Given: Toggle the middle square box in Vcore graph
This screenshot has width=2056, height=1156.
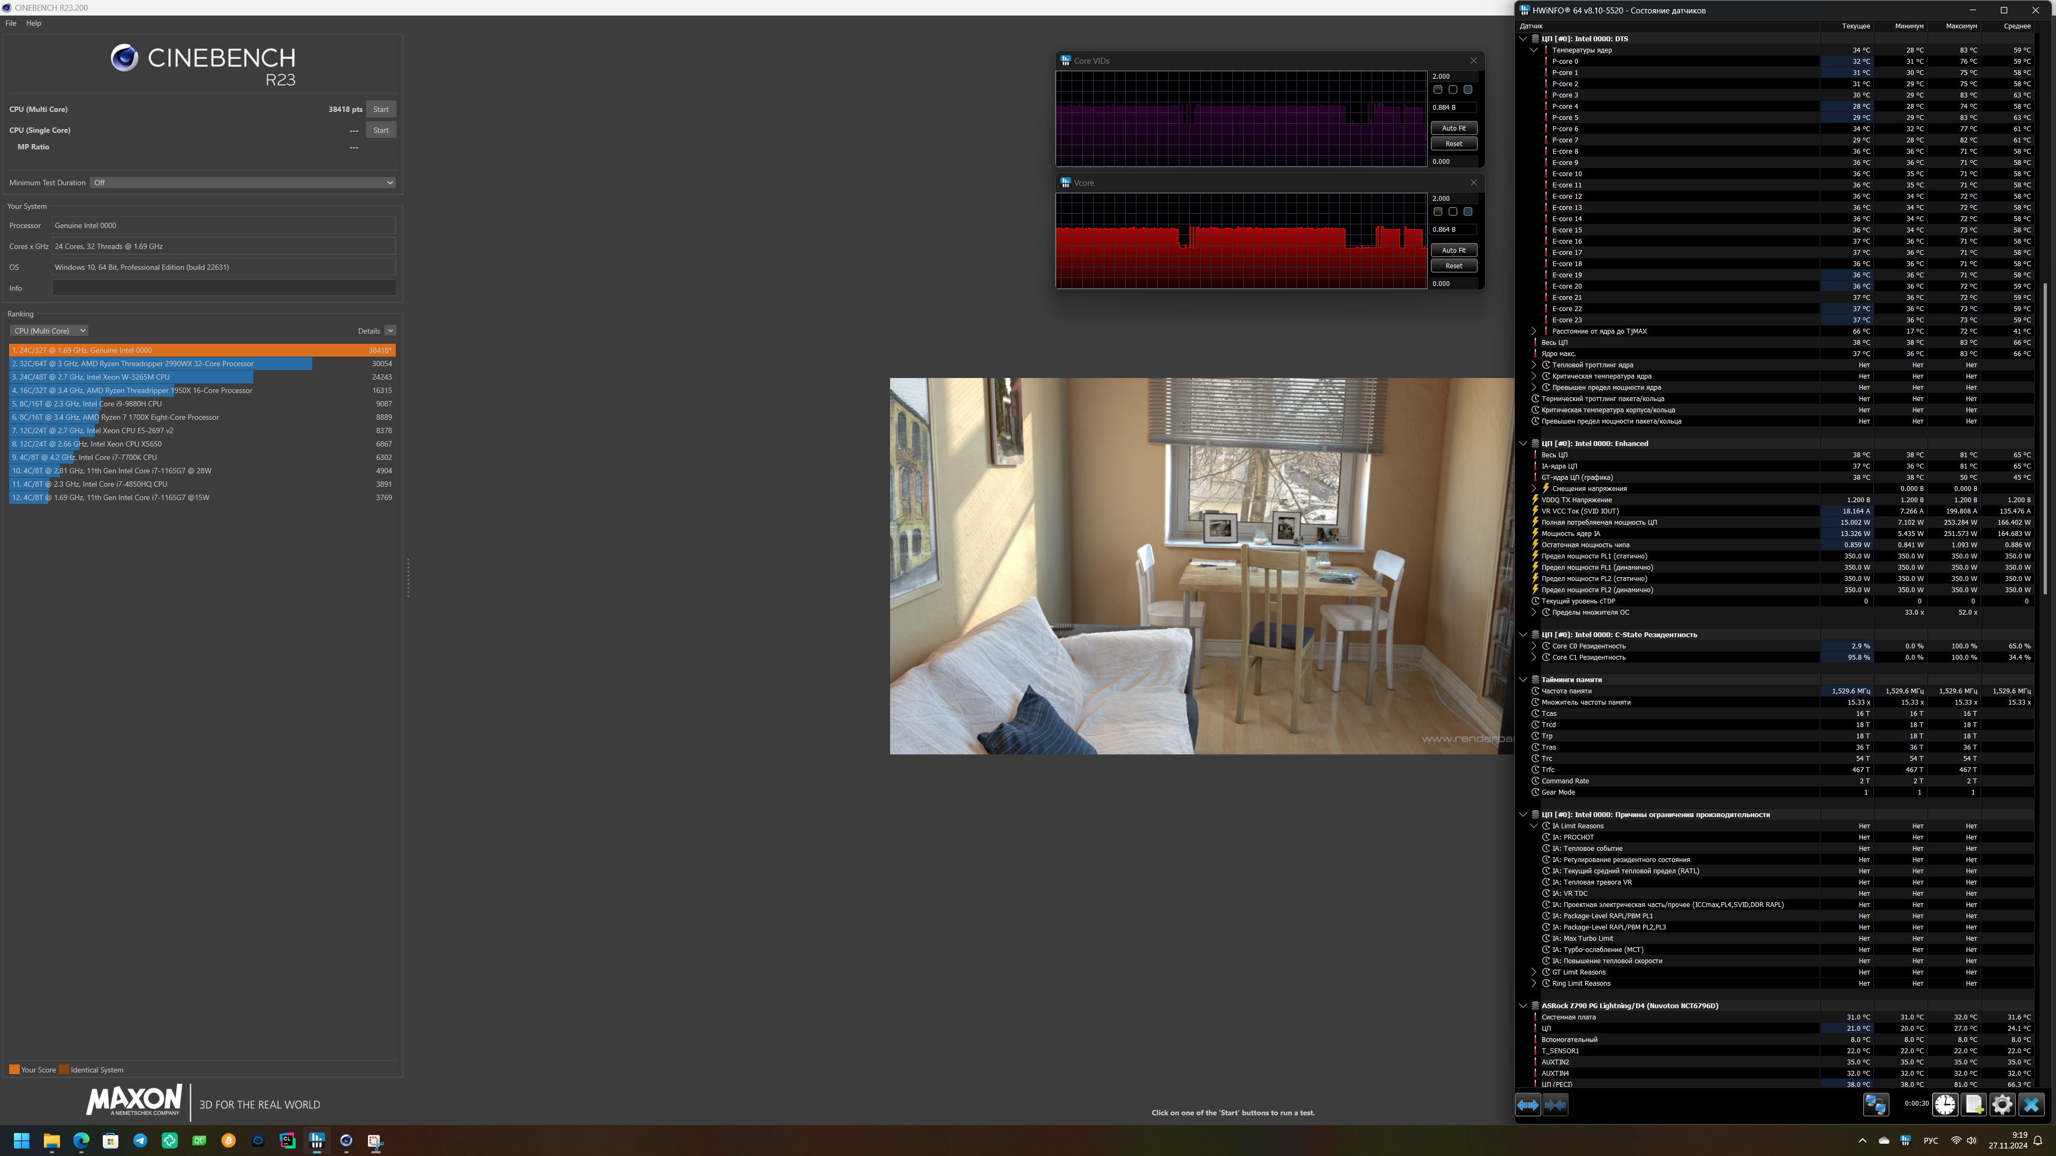Looking at the screenshot, I should [1452, 212].
